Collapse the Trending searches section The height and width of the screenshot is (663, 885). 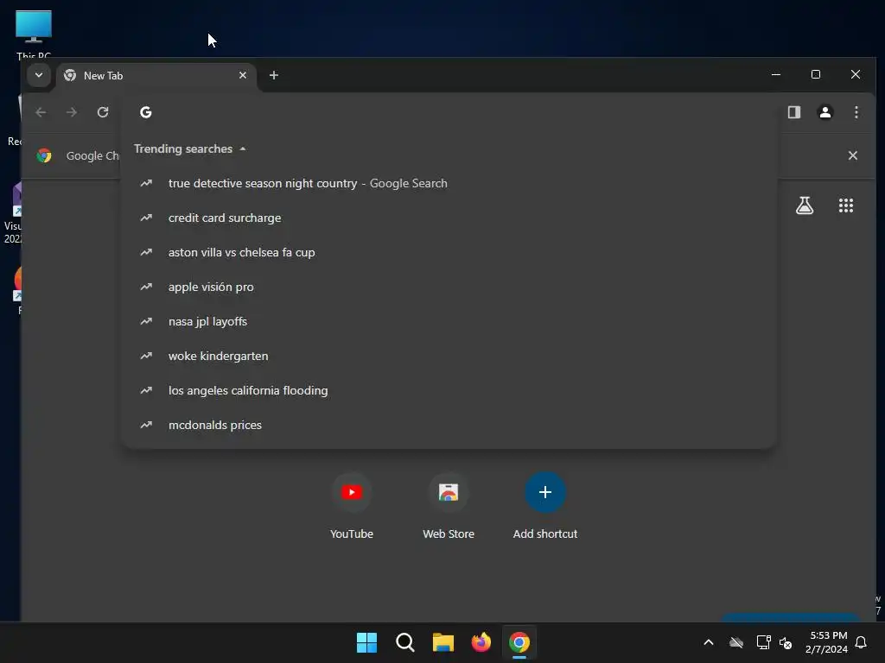[x=189, y=148]
